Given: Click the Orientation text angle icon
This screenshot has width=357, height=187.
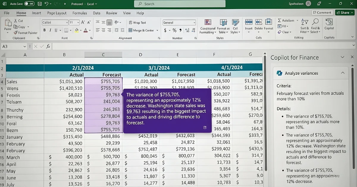Looking at the screenshot, I should coord(117,22).
